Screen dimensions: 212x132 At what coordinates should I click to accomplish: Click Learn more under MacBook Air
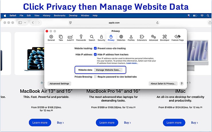[40, 123]
